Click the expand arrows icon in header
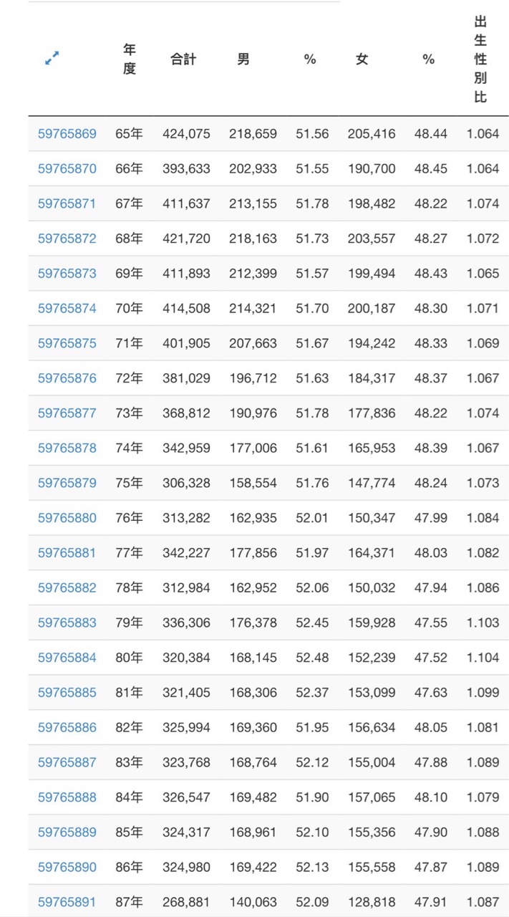This screenshot has height=917, width=509. click(52, 59)
